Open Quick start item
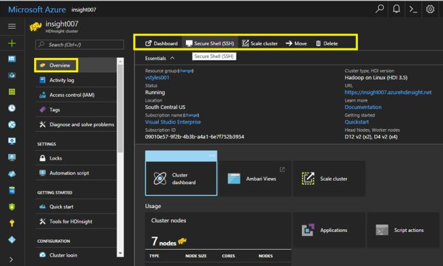Screen dimensions: 443x266 (76, 207)
